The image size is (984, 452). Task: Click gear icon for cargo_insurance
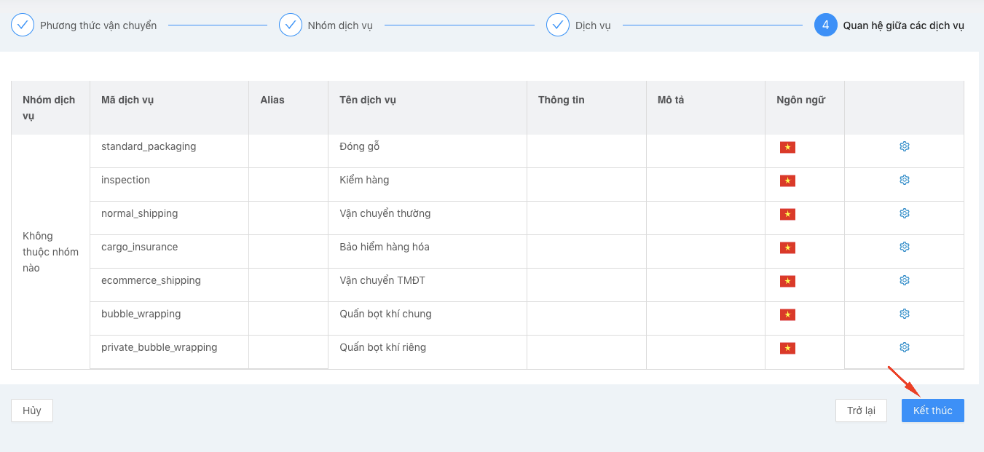(904, 247)
